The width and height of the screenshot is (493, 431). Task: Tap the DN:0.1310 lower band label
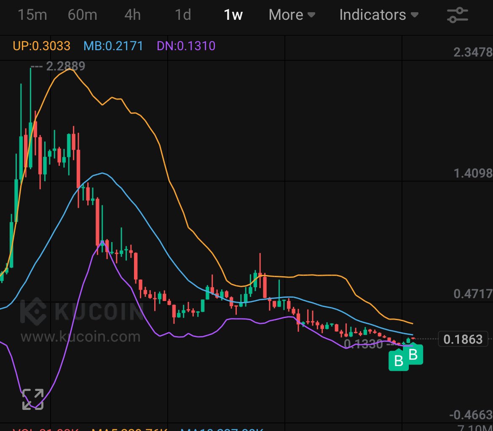coord(186,46)
